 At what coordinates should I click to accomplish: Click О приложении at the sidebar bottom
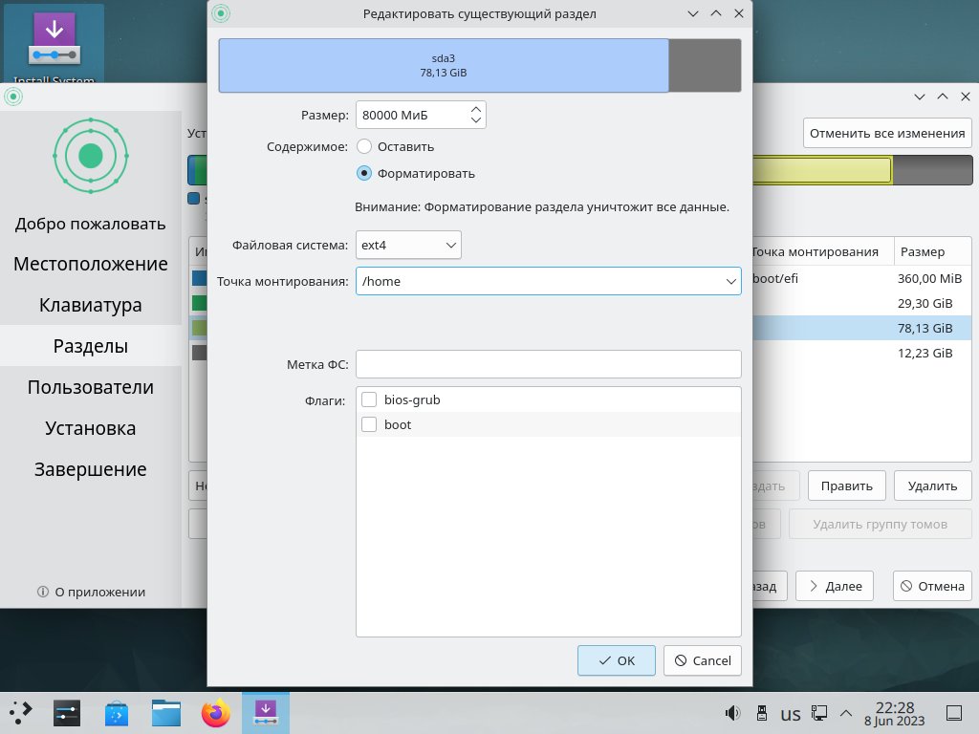click(x=91, y=592)
